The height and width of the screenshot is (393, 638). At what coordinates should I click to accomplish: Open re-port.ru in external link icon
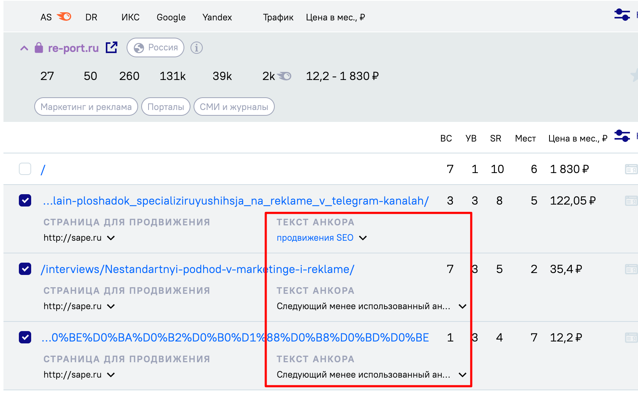point(112,48)
